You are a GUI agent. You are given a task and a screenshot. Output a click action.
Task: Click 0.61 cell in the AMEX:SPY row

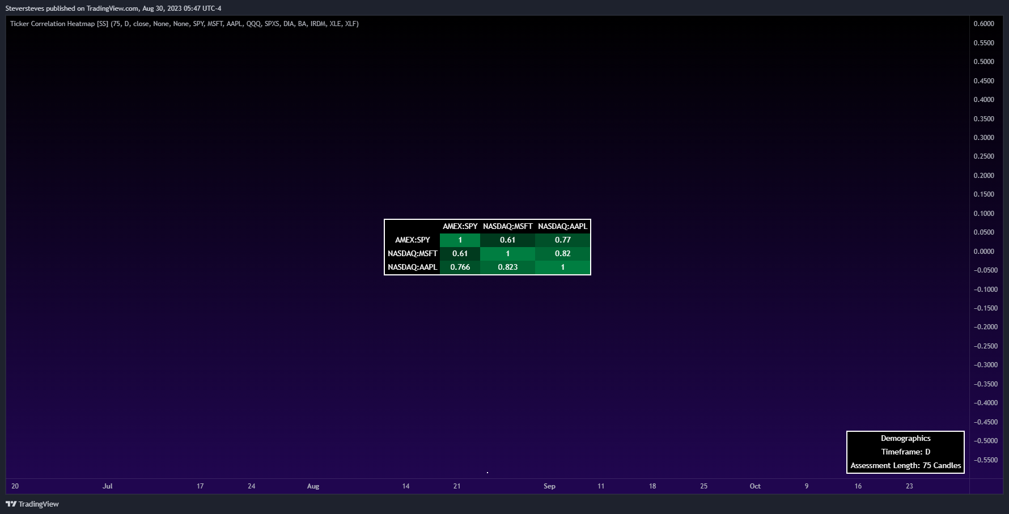pos(508,240)
